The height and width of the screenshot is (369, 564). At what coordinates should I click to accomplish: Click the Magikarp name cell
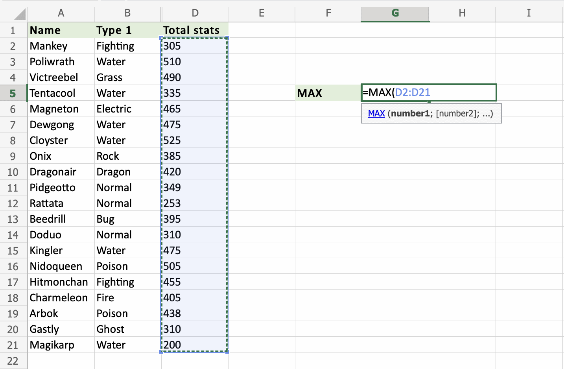[61, 345]
